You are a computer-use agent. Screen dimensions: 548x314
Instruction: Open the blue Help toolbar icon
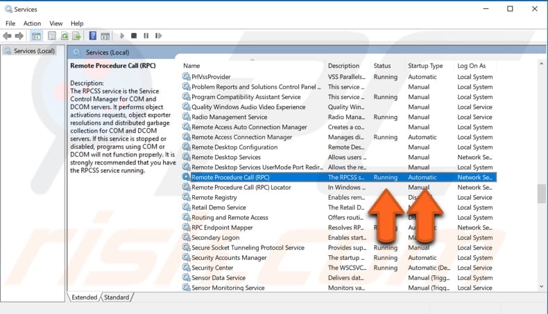(x=93, y=35)
